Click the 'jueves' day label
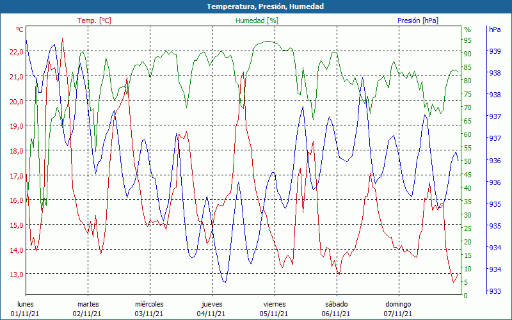 tap(212, 304)
